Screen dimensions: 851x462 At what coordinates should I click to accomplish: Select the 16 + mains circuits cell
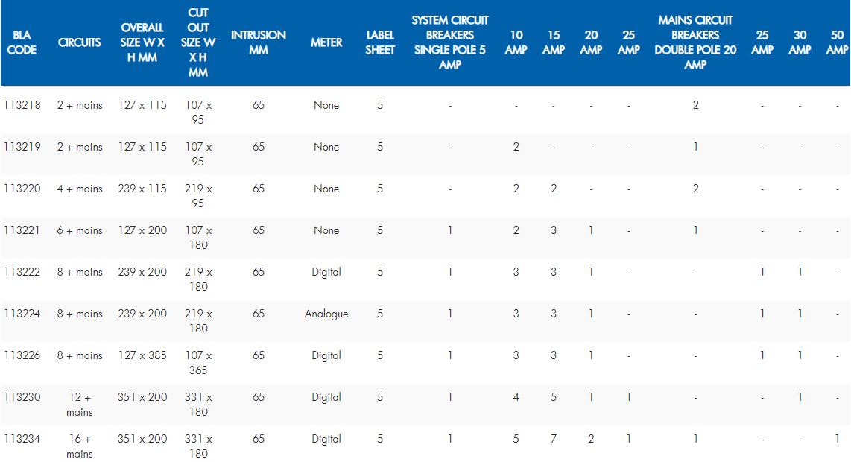tap(80, 446)
